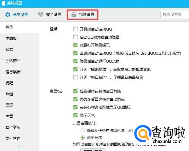Open 软件更新 settings category
Screen dimensions: 189x151
coord(13,127)
